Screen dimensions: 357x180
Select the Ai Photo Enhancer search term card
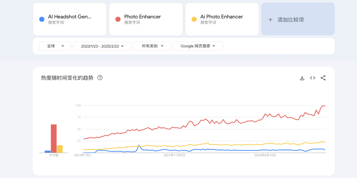pos(222,19)
